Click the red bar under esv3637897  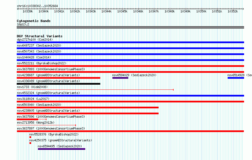pyautogui.click(x=130, y=131)
